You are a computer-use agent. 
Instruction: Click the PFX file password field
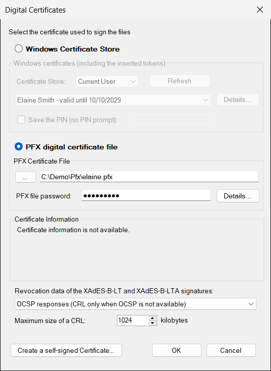click(146, 195)
